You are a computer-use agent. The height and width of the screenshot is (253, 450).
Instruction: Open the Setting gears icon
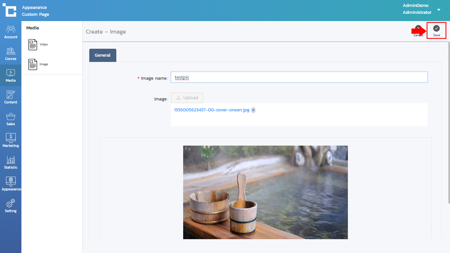click(11, 206)
